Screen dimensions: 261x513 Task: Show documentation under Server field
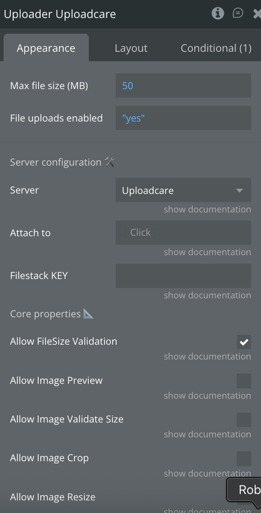(x=207, y=209)
